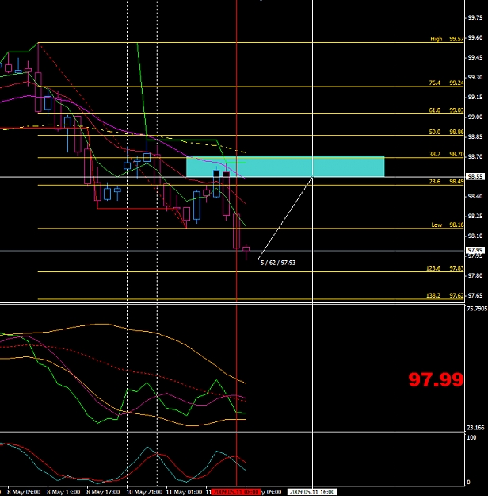Viewport: 488px width, 496px height.
Task: Select the white 2009.05.11 16:00 time marker label
Action: click(312, 492)
